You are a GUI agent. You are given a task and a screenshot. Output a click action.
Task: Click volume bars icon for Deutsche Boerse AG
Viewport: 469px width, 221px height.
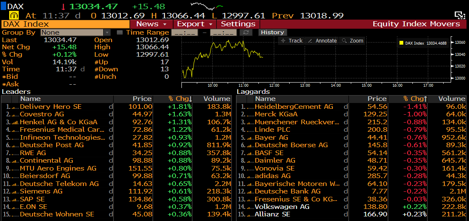pyautogui.click(x=251, y=146)
